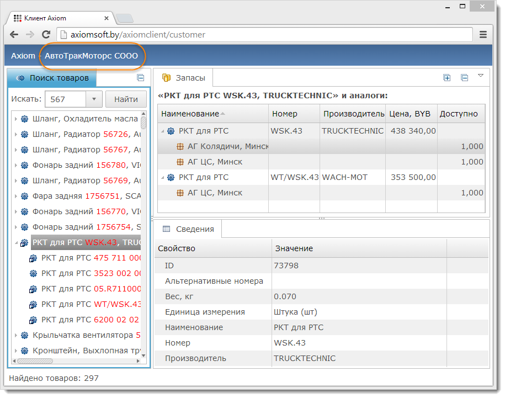Expand Фонарь задний 156770 item
505x398 pixels.
16,211
